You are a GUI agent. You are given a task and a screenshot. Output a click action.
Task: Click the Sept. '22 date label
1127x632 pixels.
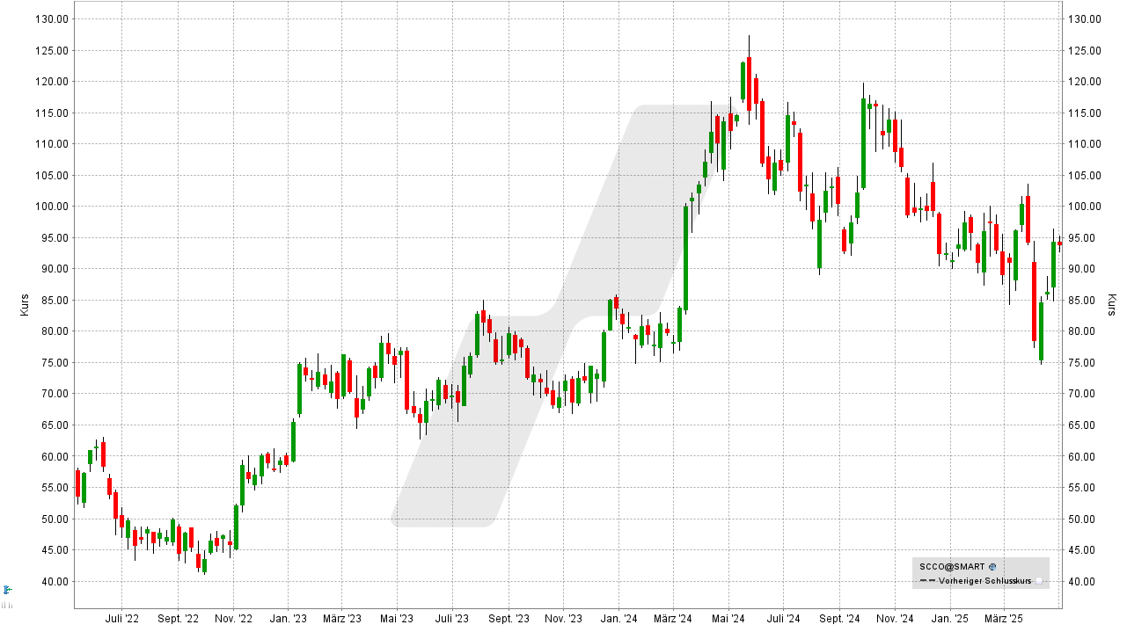pos(177,619)
